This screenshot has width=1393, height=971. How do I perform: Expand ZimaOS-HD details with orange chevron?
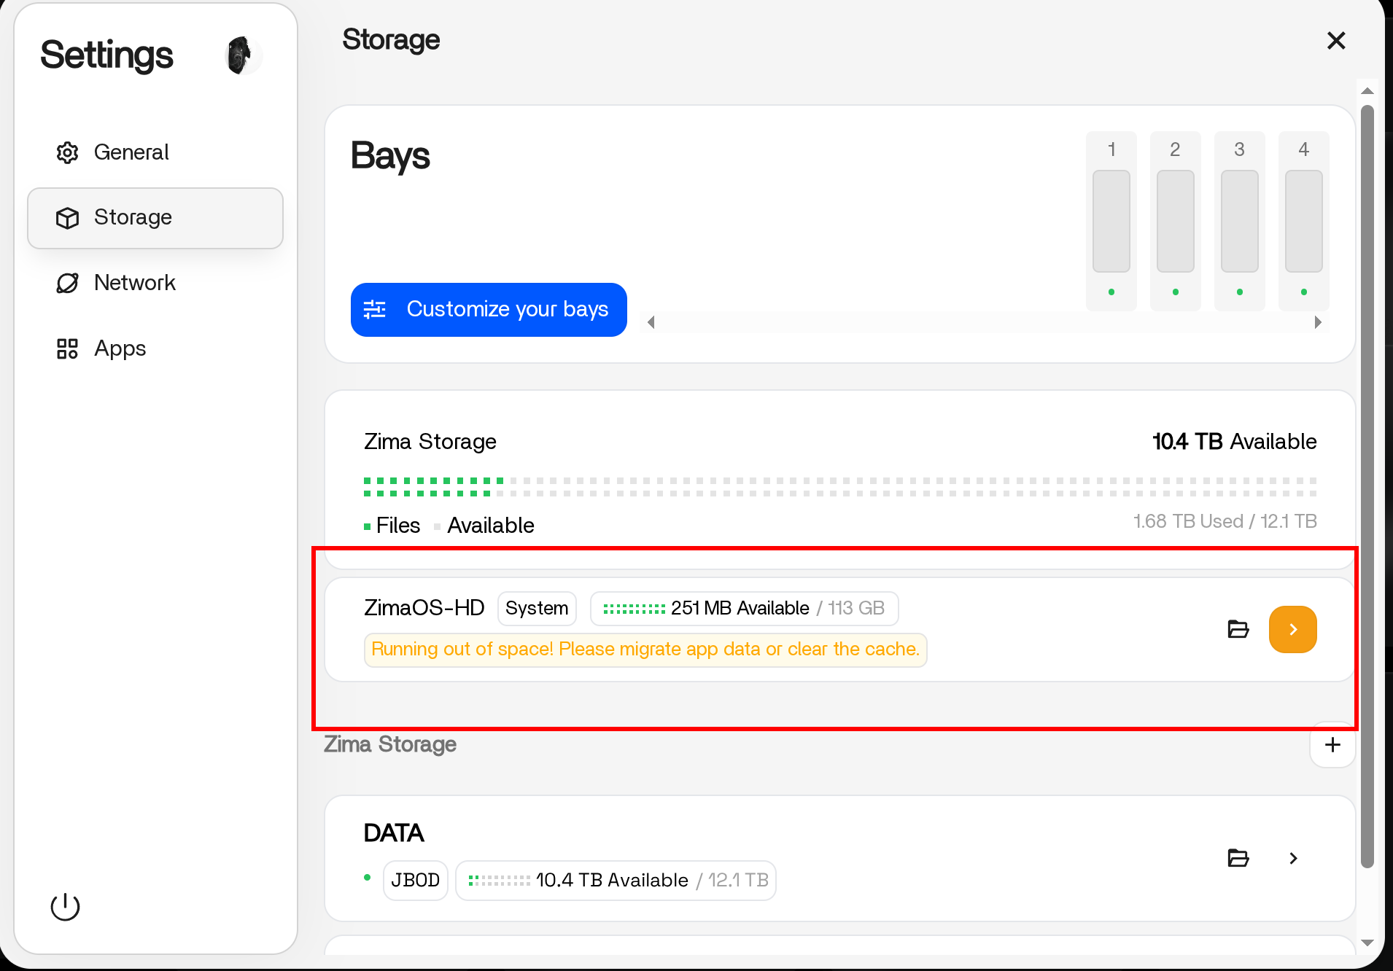coord(1292,629)
